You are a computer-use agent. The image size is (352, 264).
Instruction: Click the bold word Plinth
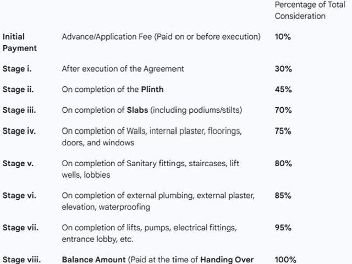click(x=152, y=90)
